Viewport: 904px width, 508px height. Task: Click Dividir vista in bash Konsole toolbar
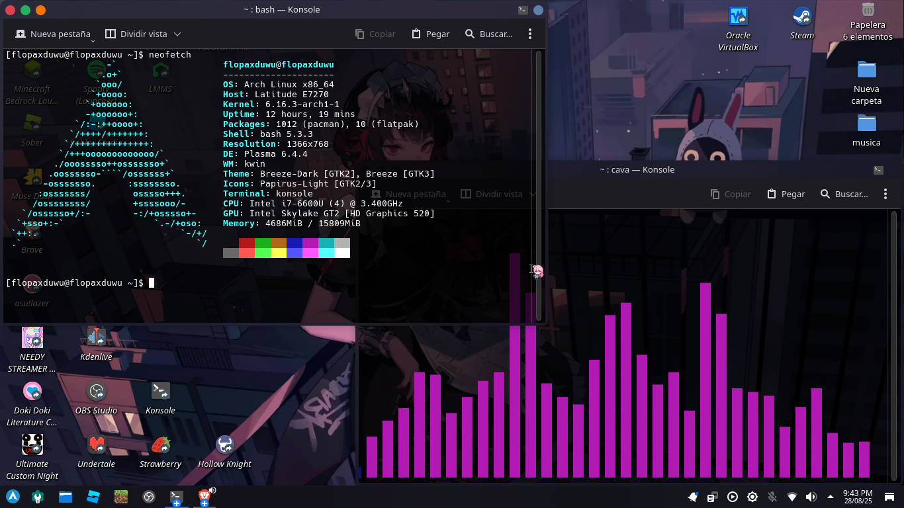pos(136,34)
